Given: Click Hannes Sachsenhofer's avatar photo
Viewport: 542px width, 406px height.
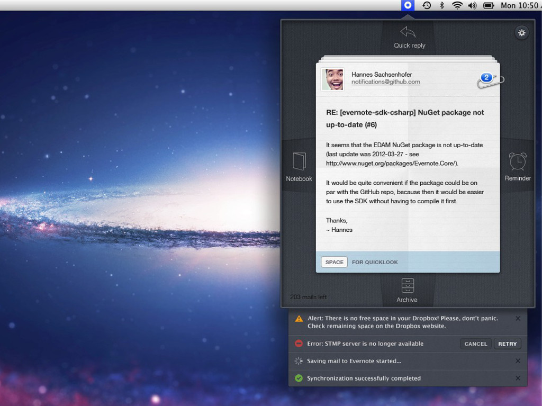Looking at the screenshot, I should tap(332, 79).
